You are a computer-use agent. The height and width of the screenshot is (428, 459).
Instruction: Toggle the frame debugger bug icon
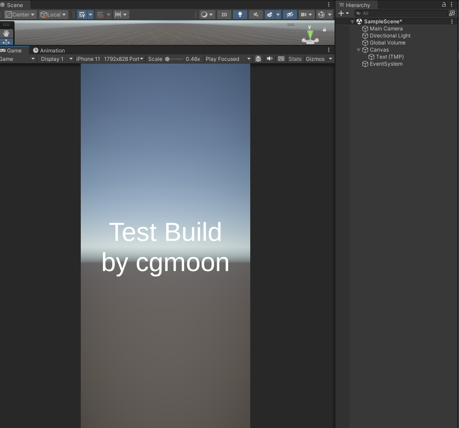[x=258, y=59]
